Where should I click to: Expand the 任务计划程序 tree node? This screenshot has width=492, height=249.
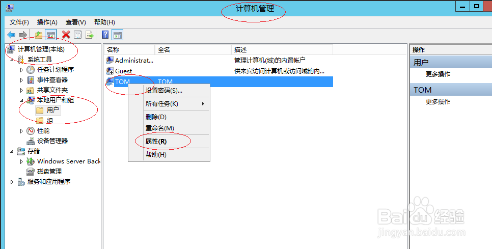22,70
